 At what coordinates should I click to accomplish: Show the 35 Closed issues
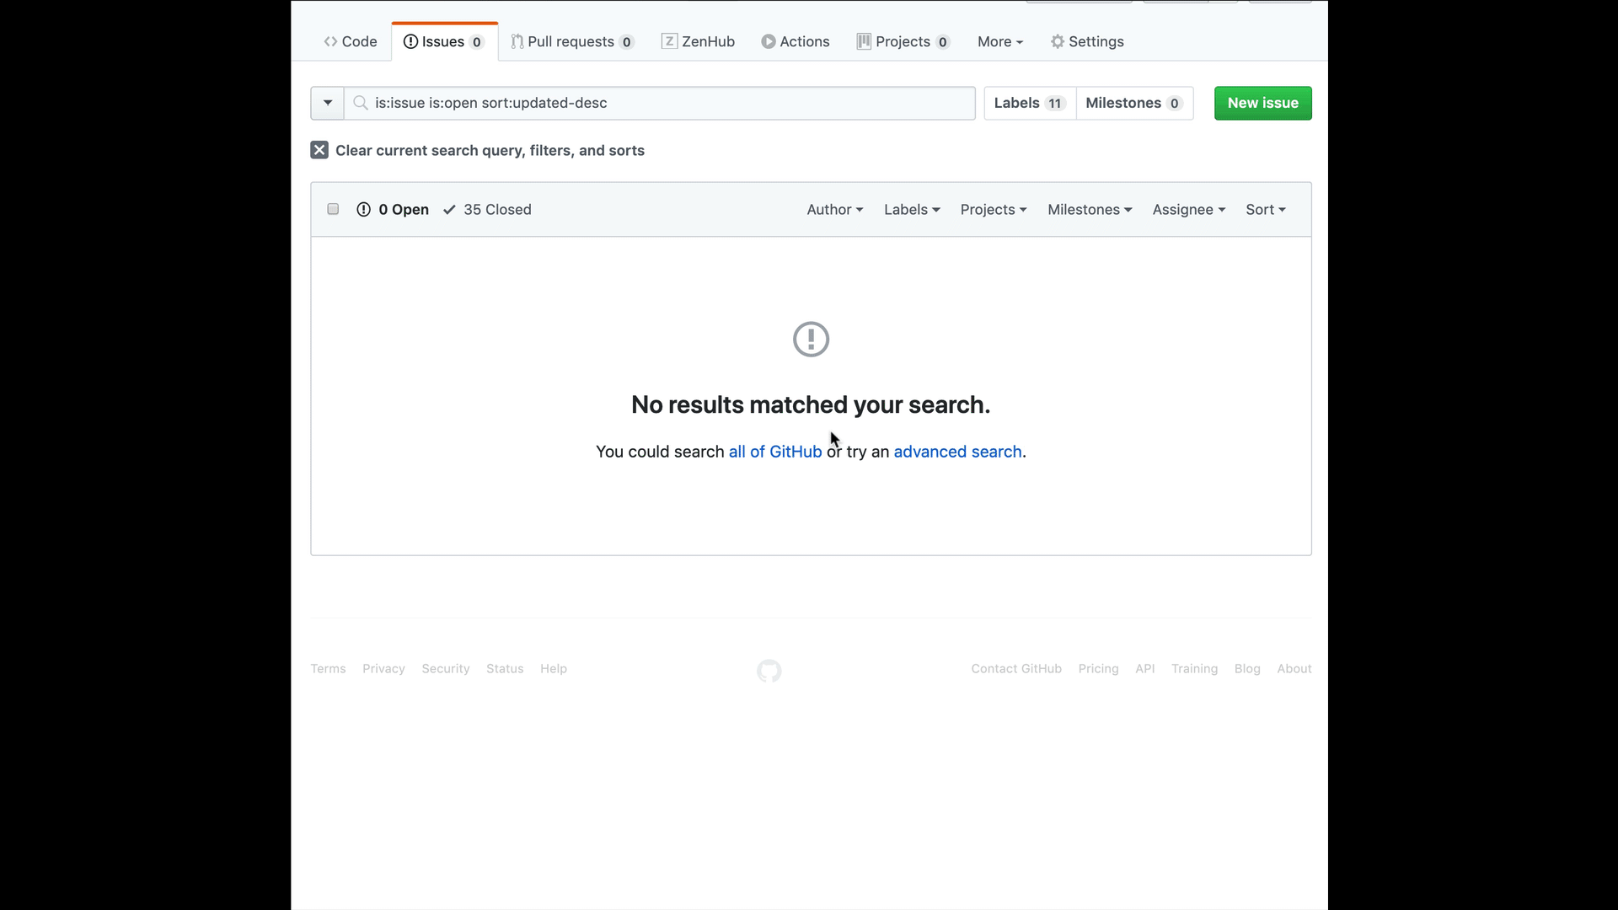(487, 209)
